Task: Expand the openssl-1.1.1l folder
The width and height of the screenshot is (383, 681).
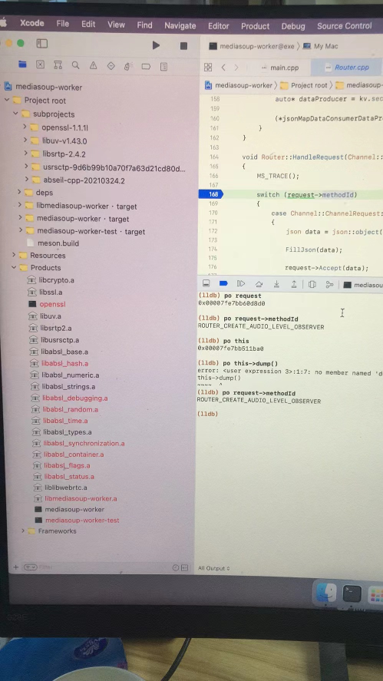Action: 25,127
